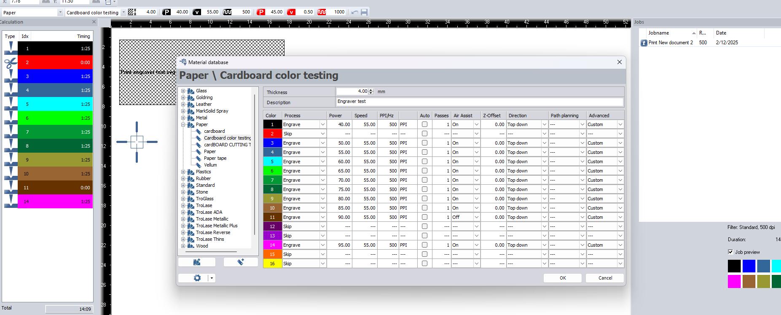This screenshot has height=315, width=781.
Task: Click the Material database title icon
Action: point(183,62)
